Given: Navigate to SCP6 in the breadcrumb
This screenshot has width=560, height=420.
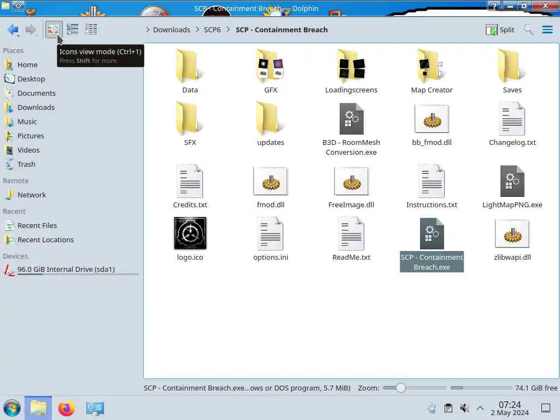Looking at the screenshot, I should tap(212, 30).
